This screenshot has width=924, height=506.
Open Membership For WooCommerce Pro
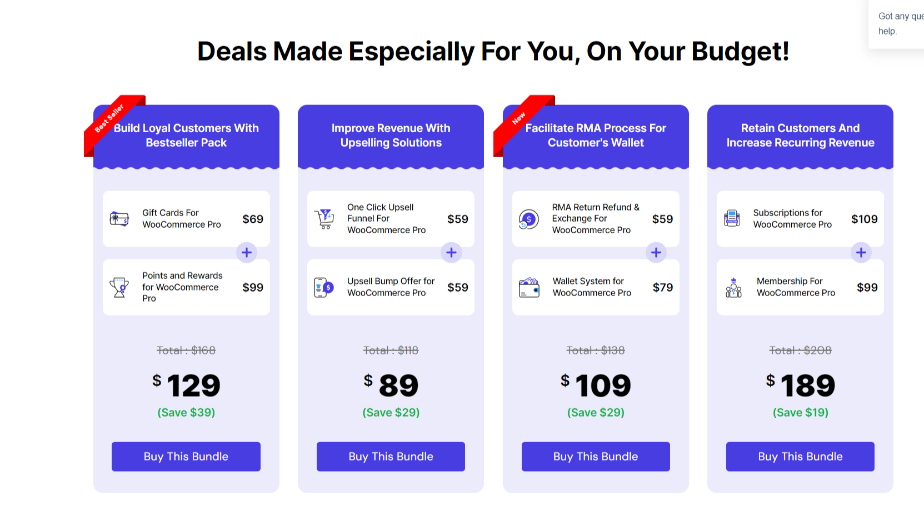796,287
